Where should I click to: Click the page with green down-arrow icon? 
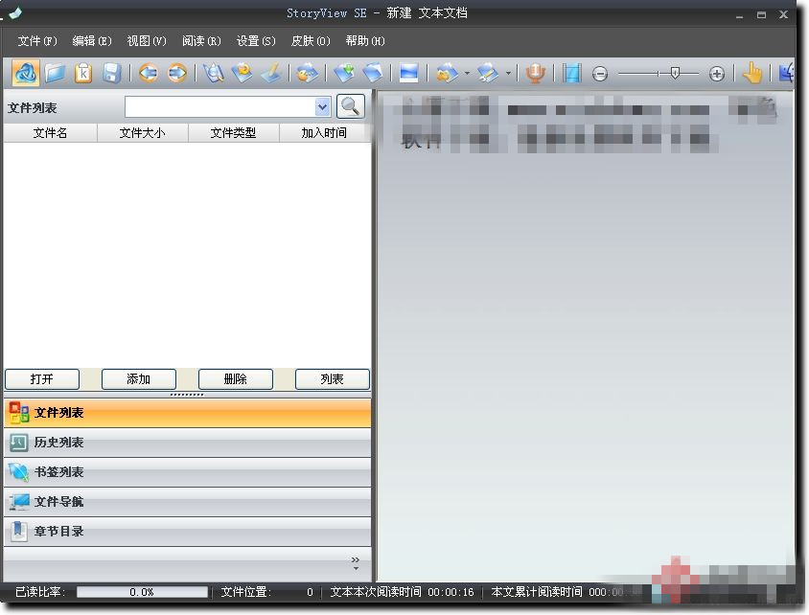[344, 73]
